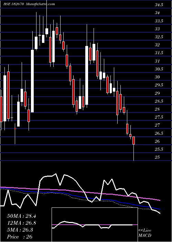Click the 31 price axis label

coord(157,61)
